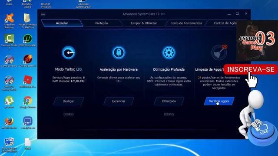Open the Ativar Windows 7 MaxTuto folder

pos(28,21)
